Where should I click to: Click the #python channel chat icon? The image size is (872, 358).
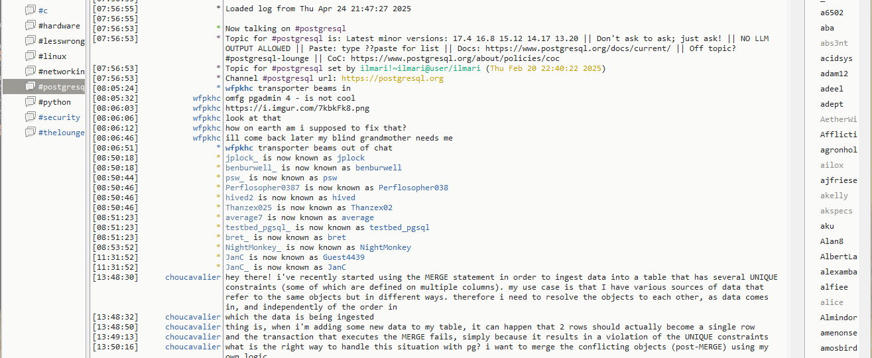pyautogui.click(x=30, y=102)
